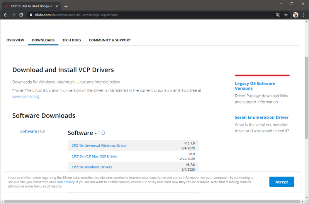
Task: Bookmark this page with the star icon
Action: click(286, 15)
